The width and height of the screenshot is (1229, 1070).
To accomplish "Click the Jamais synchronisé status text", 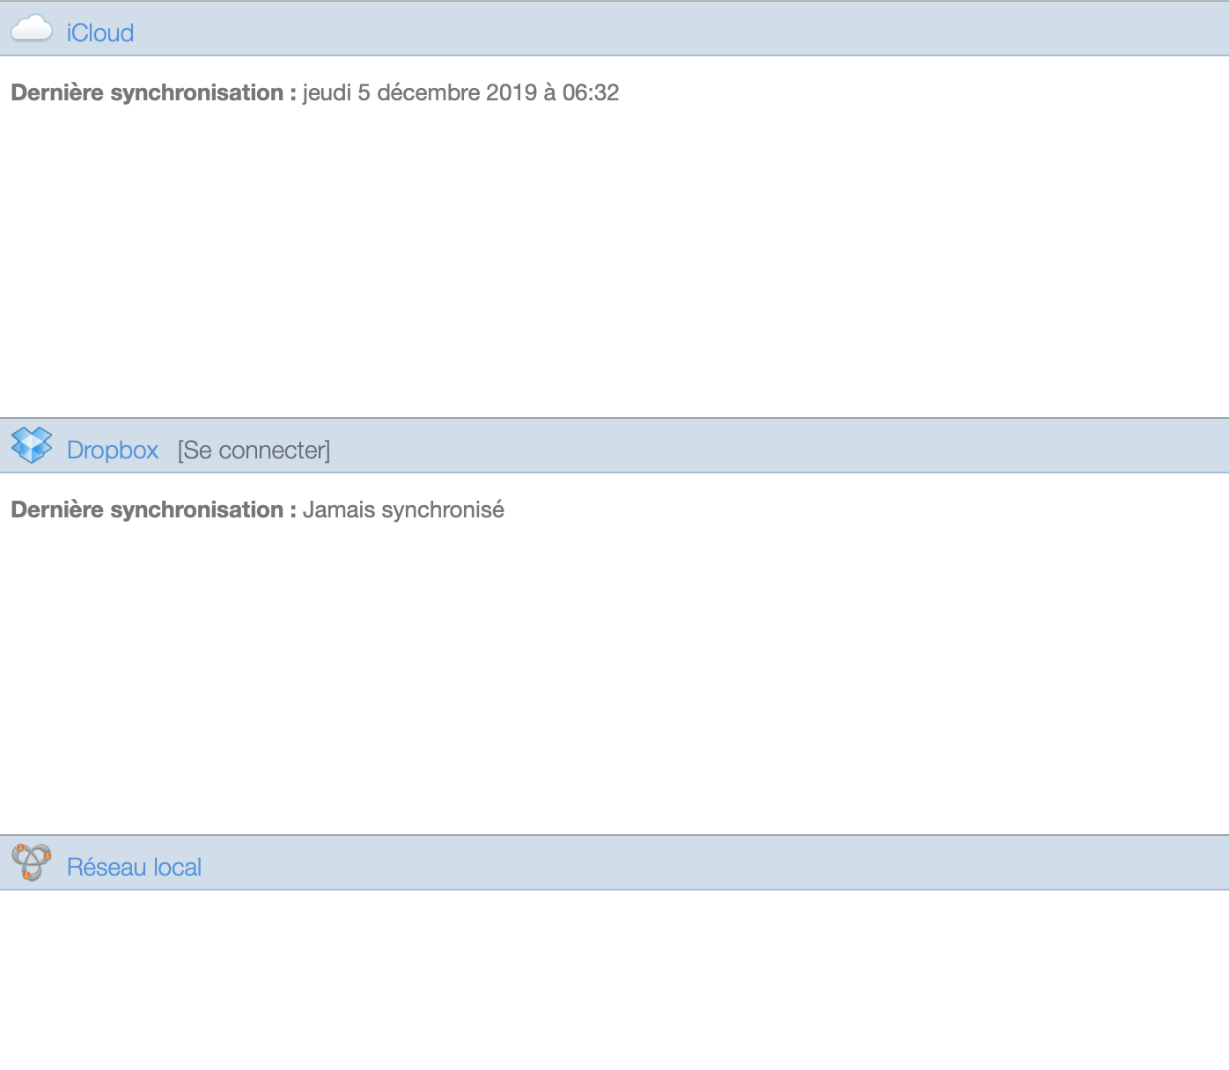I will [403, 509].
